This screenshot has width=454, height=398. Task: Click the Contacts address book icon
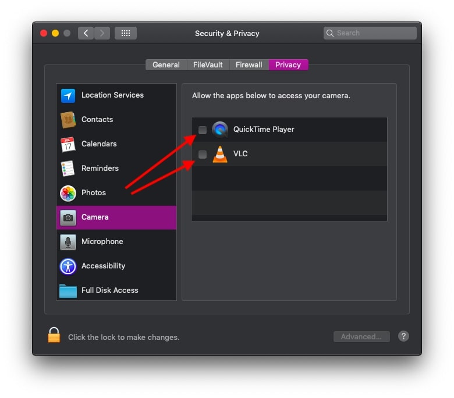tap(68, 120)
